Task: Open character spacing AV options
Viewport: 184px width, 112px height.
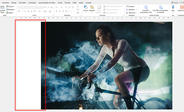Action: tap(35, 11)
